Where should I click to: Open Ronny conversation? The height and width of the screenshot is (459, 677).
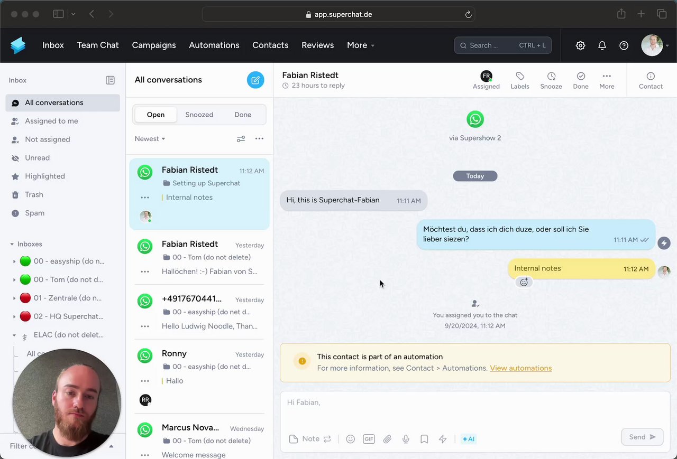pos(199,377)
